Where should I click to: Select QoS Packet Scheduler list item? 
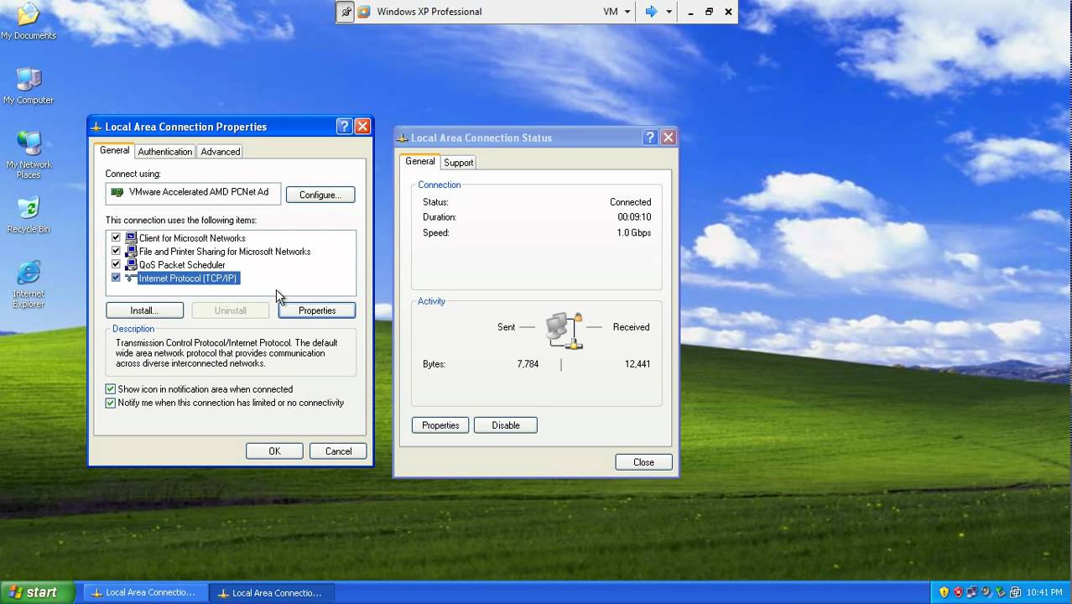point(182,264)
